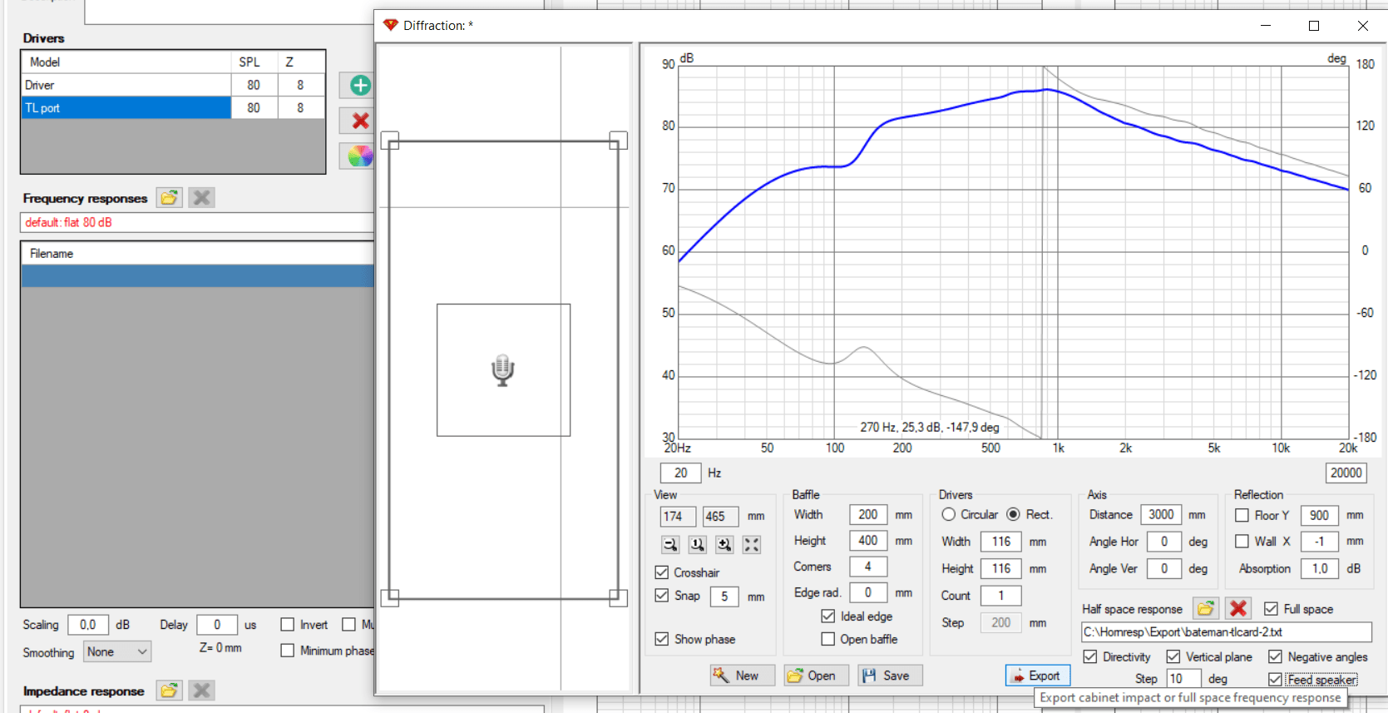Clear half space response with red X
This screenshot has width=1388, height=713.
pyautogui.click(x=1238, y=608)
